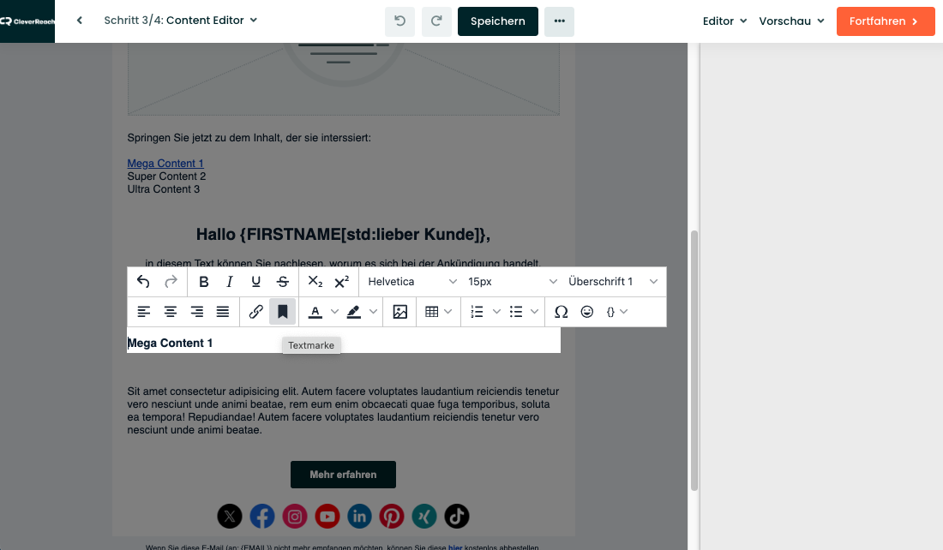Expand the Überschrift 1 style dropdown
The image size is (943, 550).
tap(613, 281)
